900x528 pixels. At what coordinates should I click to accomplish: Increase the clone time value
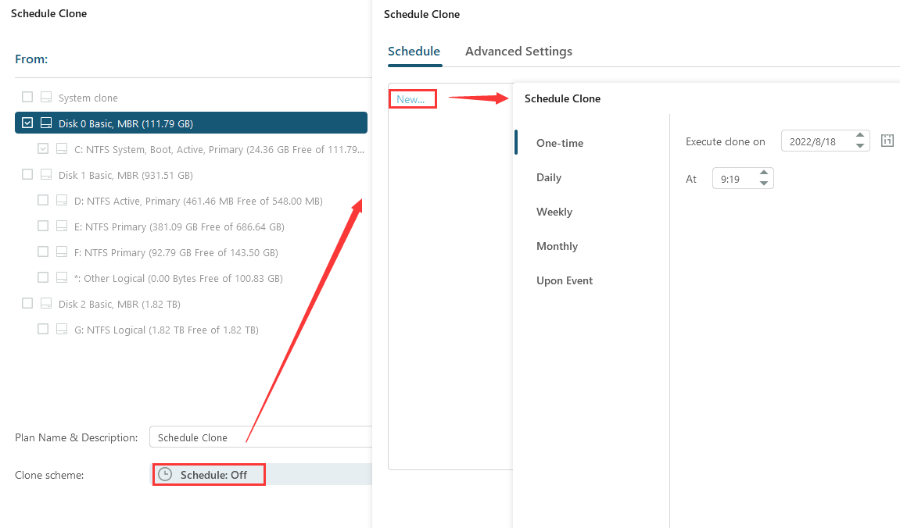coord(763,173)
